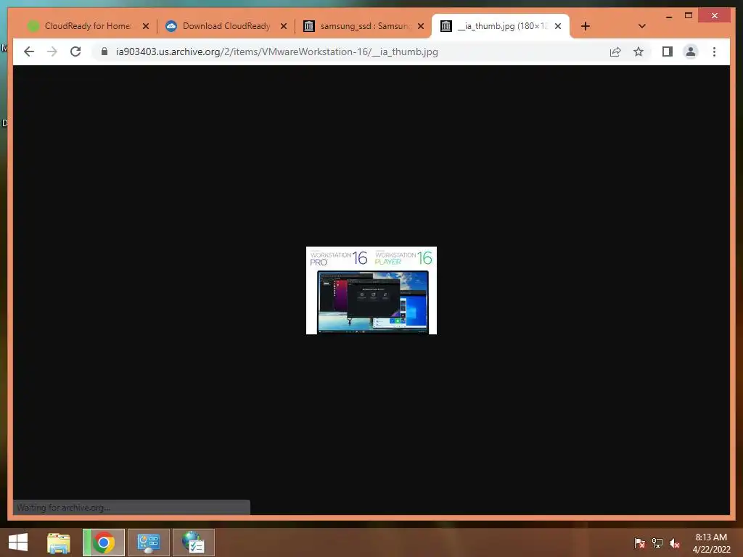Click the network tray icon
Viewport: 743px width, 557px height.
[657, 543]
